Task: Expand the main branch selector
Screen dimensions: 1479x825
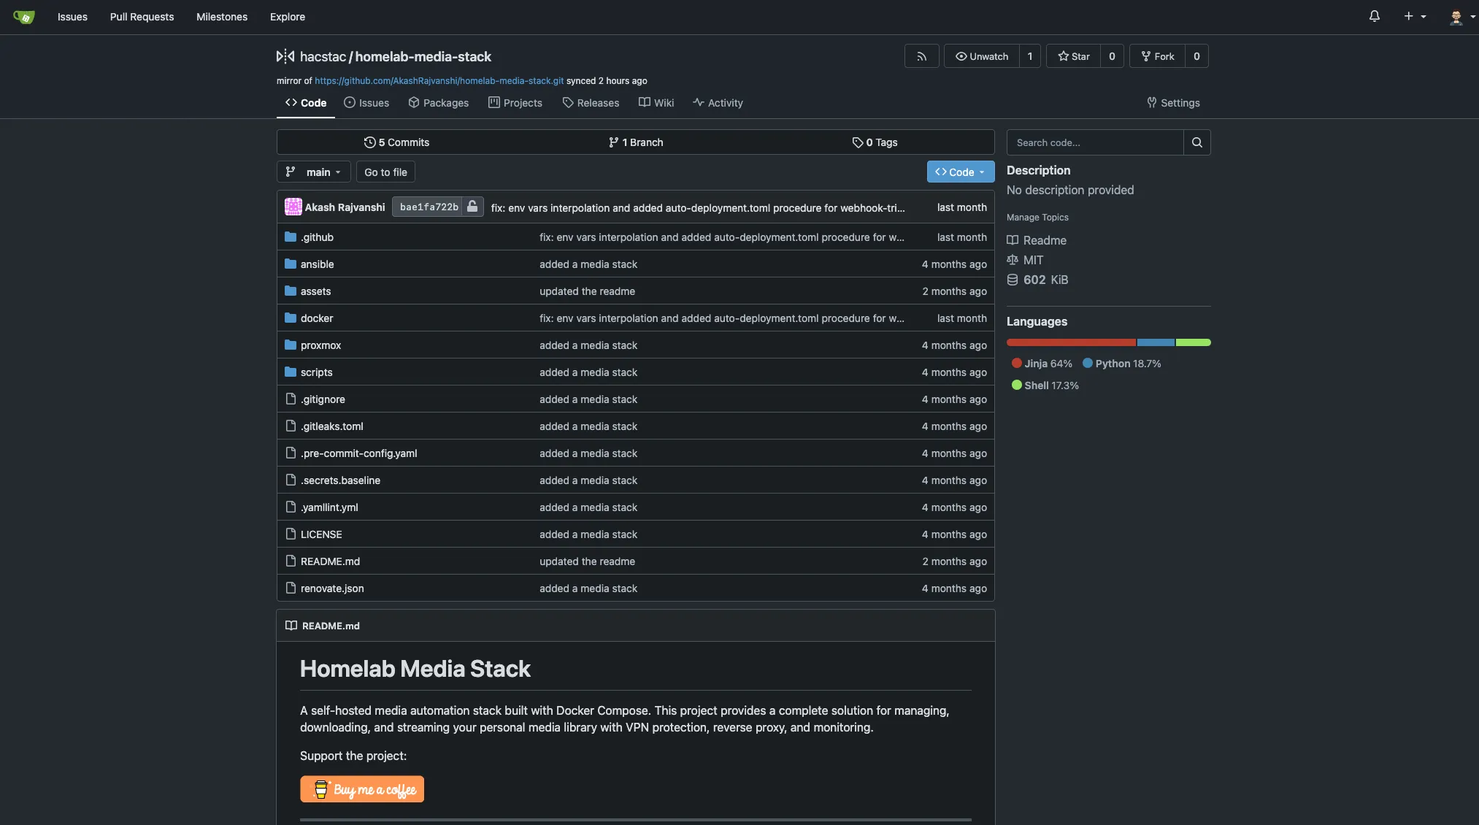Action: click(314, 172)
